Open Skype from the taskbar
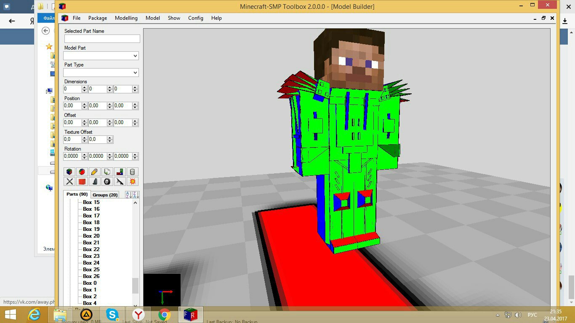Image resolution: width=575 pixels, height=323 pixels. click(112, 315)
